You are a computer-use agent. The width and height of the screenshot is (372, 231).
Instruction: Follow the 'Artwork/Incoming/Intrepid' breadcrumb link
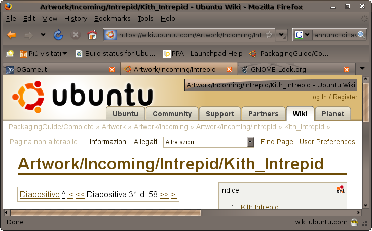point(236,127)
